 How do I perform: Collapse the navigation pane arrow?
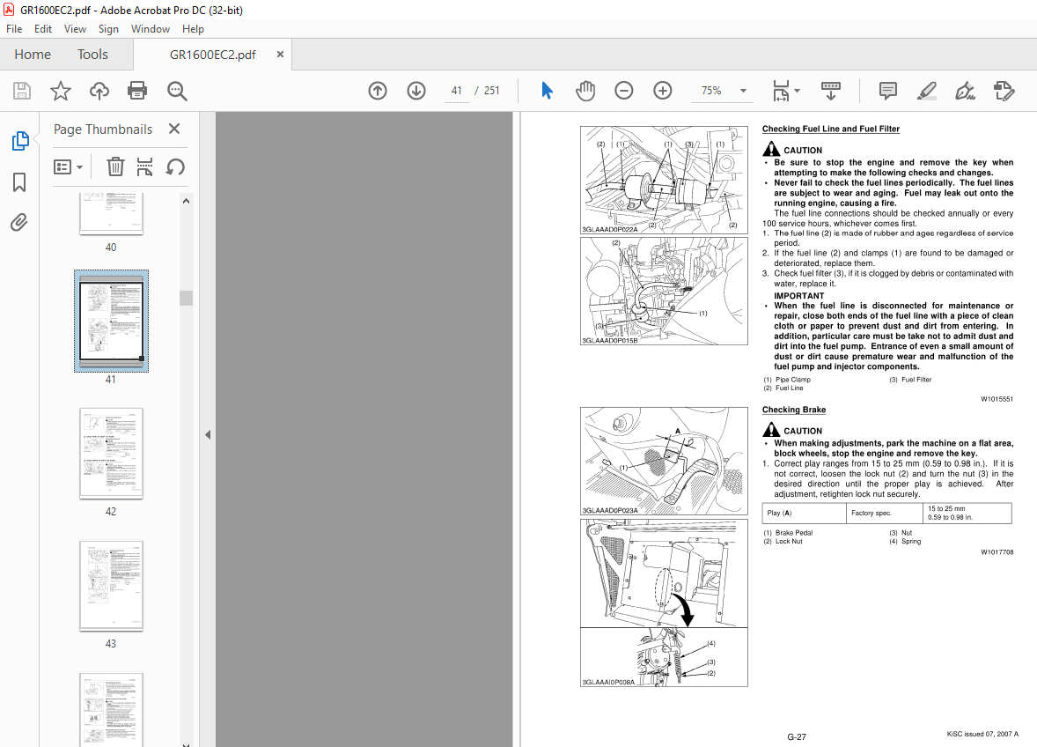click(x=208, y=434)
